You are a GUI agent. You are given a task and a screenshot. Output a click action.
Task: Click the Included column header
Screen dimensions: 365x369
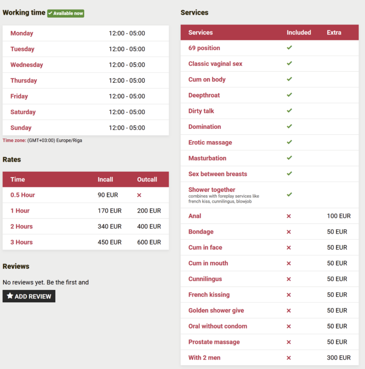click(x=299, y=32)
